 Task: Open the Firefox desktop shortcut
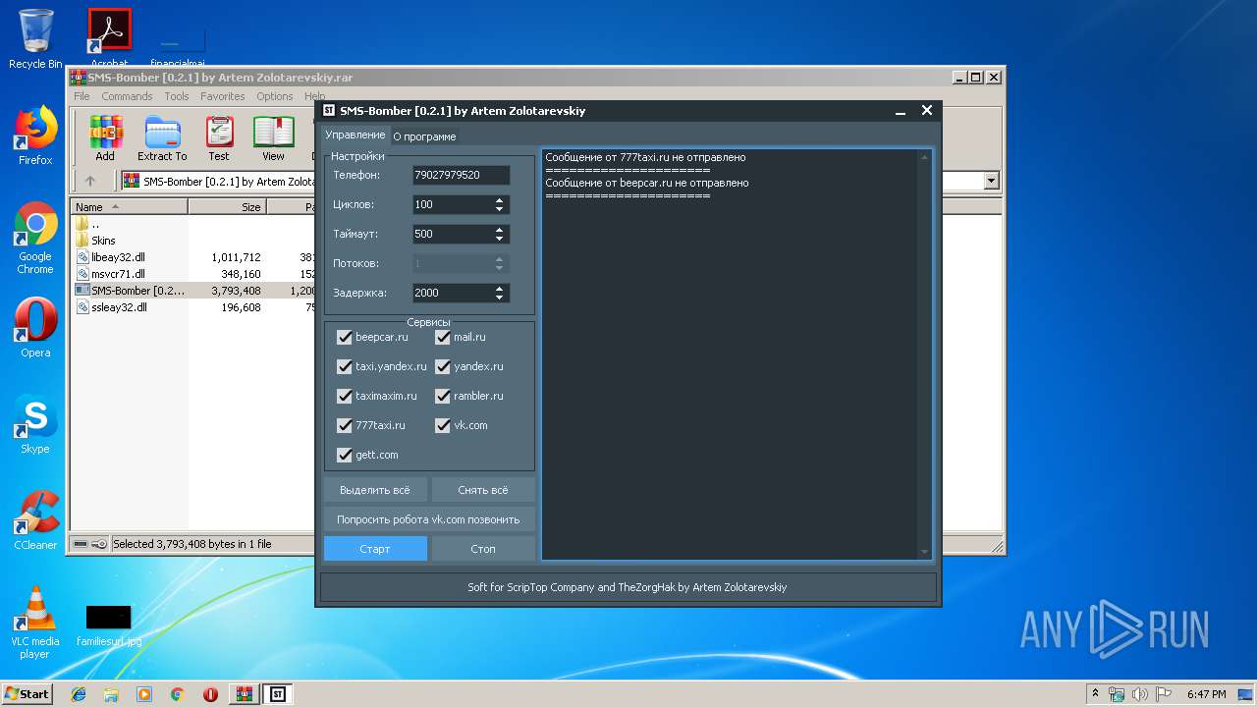[35, 136]
